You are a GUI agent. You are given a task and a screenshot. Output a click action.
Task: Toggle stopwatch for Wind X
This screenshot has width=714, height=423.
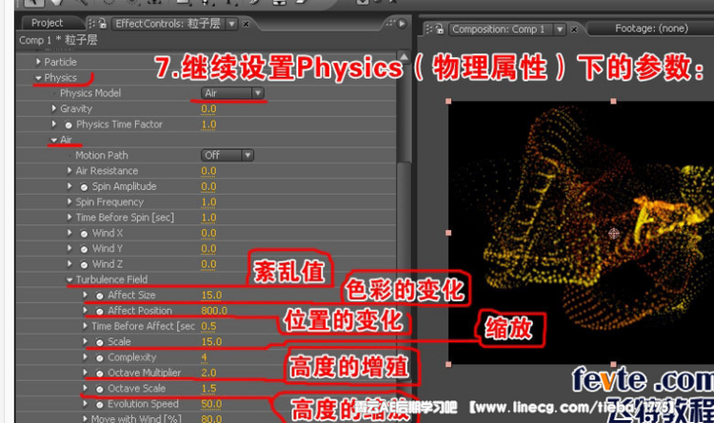pos(84,234)
